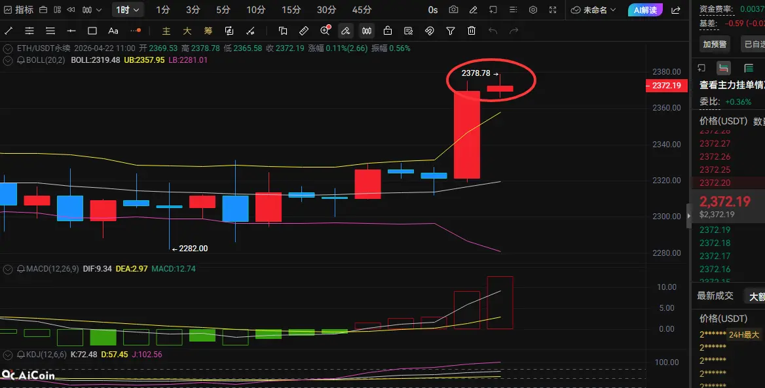Expand the 未命名 cloud layout dropdown
765x388 pixels.
[x=593, y=10]
